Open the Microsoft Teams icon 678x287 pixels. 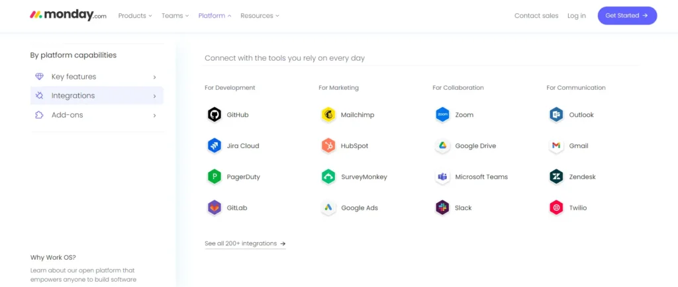click(442, 177)
